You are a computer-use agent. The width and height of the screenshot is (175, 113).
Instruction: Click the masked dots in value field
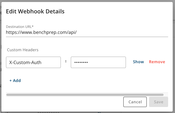click(81, 62)
